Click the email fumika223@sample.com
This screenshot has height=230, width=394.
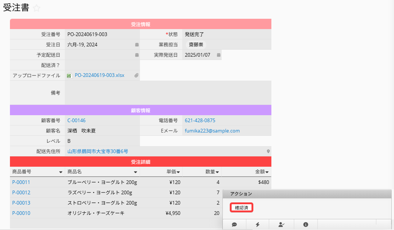pyautogui.click(x=212, y=131)
